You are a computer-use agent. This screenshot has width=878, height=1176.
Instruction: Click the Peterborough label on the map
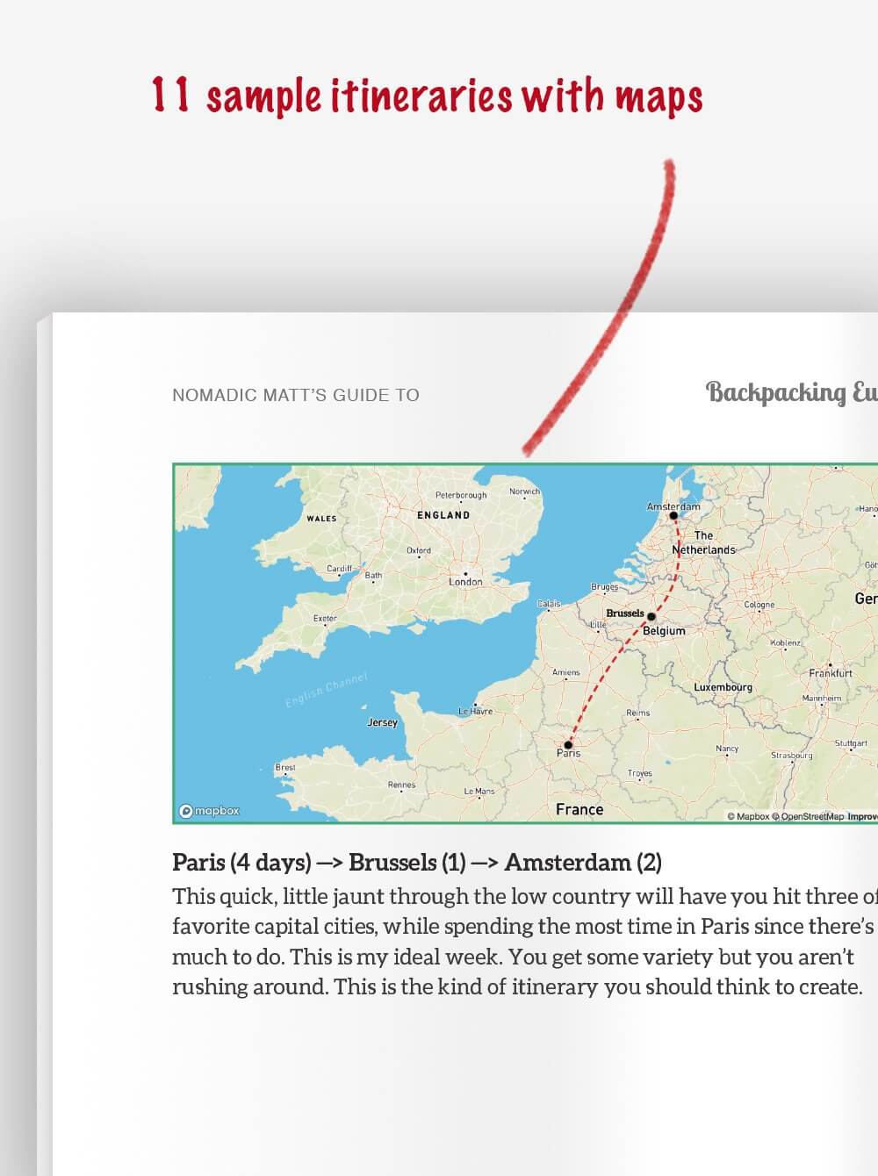[x=461, y=496]
